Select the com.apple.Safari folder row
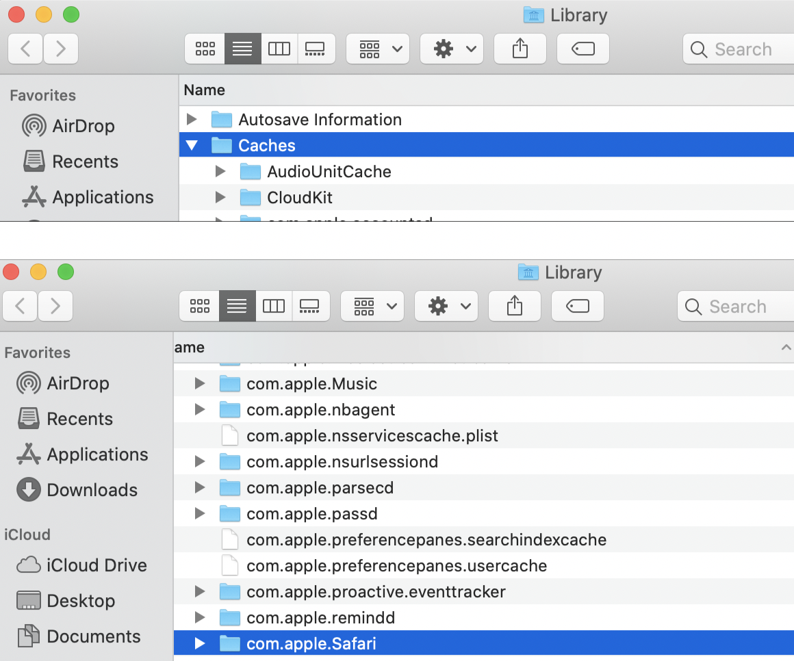Screen dimensions: 794x661 pyautogui.click(x=484, y=644)
